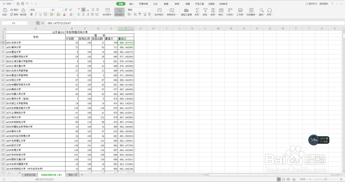The width and height of the screenshot is (345, 182).
Task: Switch to the View (视图) tab
Action: coord(187,4)
